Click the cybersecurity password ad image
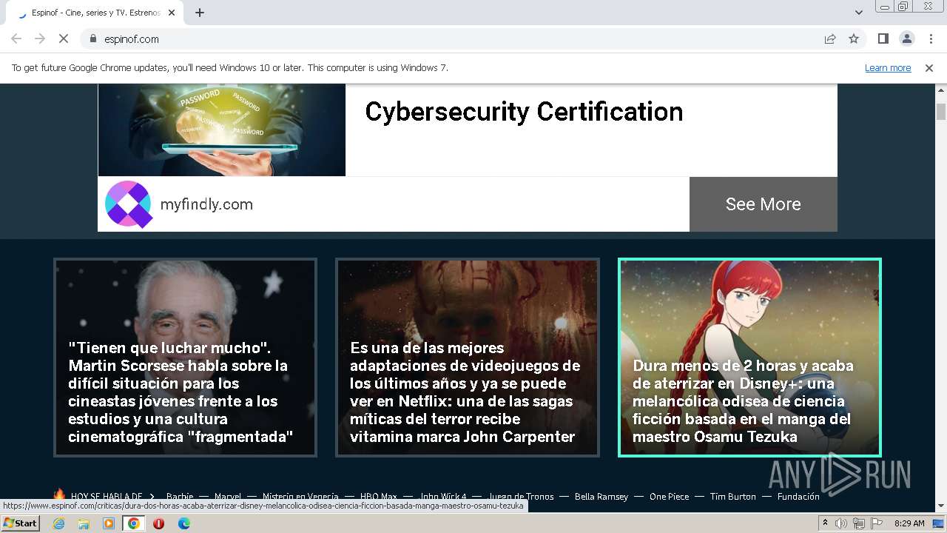Viewport: 947px width, 533px height. [x=222, y=130]
